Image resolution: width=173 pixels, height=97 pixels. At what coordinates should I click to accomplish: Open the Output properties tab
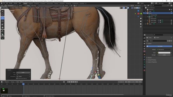[x=144, y=44]
